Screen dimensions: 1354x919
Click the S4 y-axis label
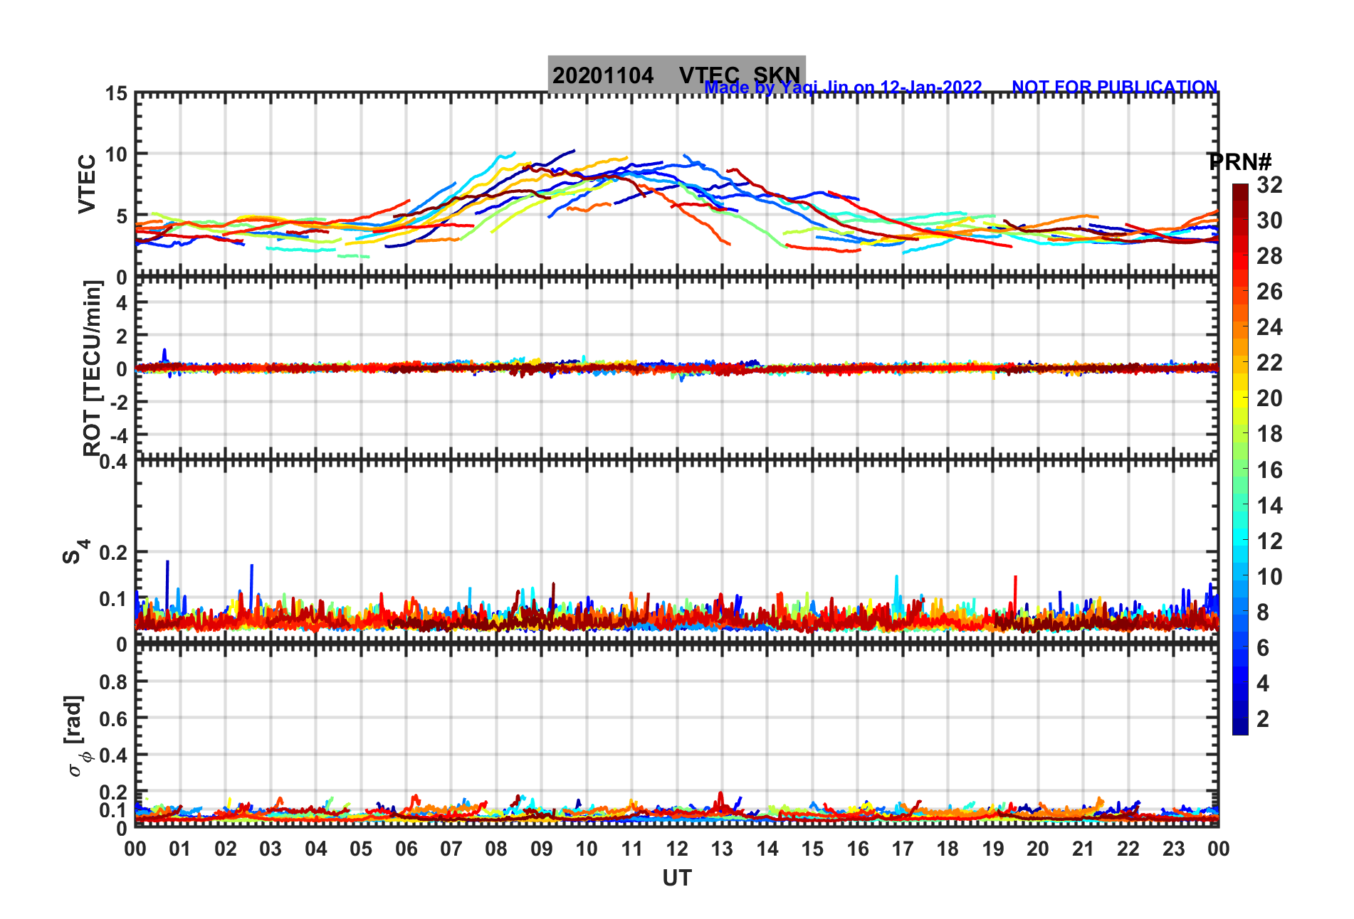(75, 551)
